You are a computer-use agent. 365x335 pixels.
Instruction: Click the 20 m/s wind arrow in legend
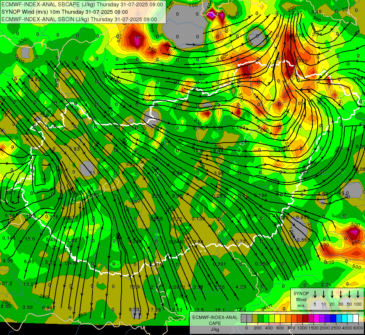tap(332, 294)
